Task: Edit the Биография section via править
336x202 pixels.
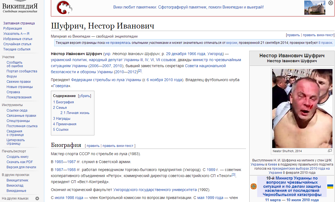Action: (x=93, y=146)
